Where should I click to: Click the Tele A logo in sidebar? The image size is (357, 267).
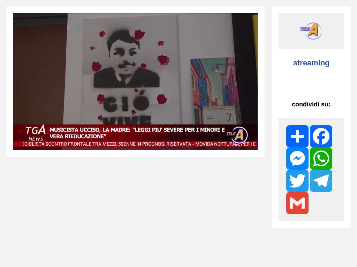point(311,31)
